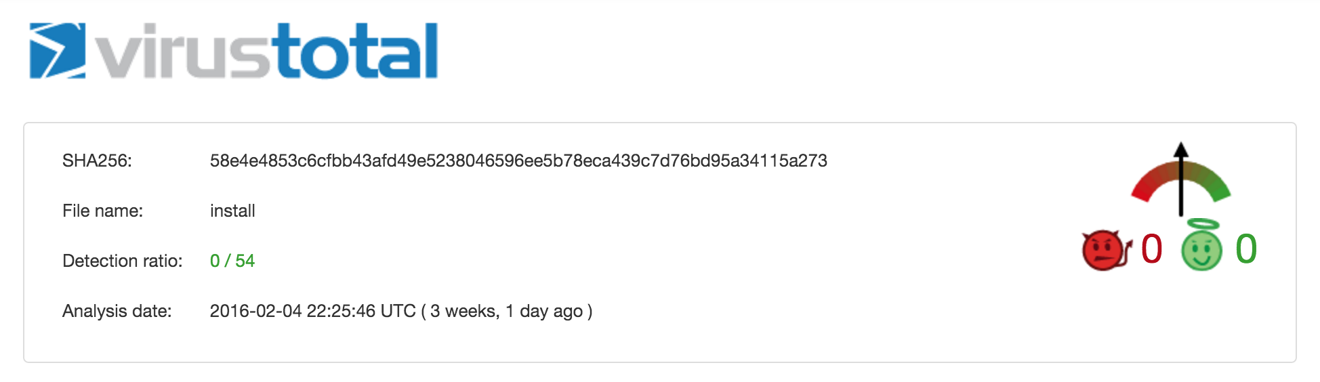Click the '3 weeks, 1 day ago' text
Viewport: 1320px width, 382px height.
pyautogui.click(x=506, y=311)
